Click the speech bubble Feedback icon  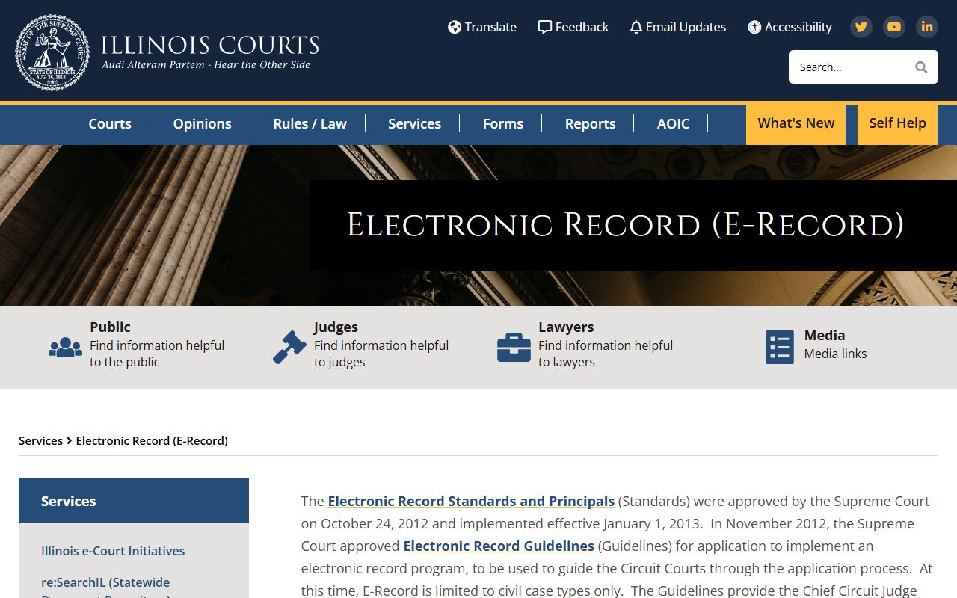[545, 27]
